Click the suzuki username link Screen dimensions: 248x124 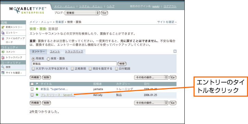pyautogui.click(x=156, y=7)
